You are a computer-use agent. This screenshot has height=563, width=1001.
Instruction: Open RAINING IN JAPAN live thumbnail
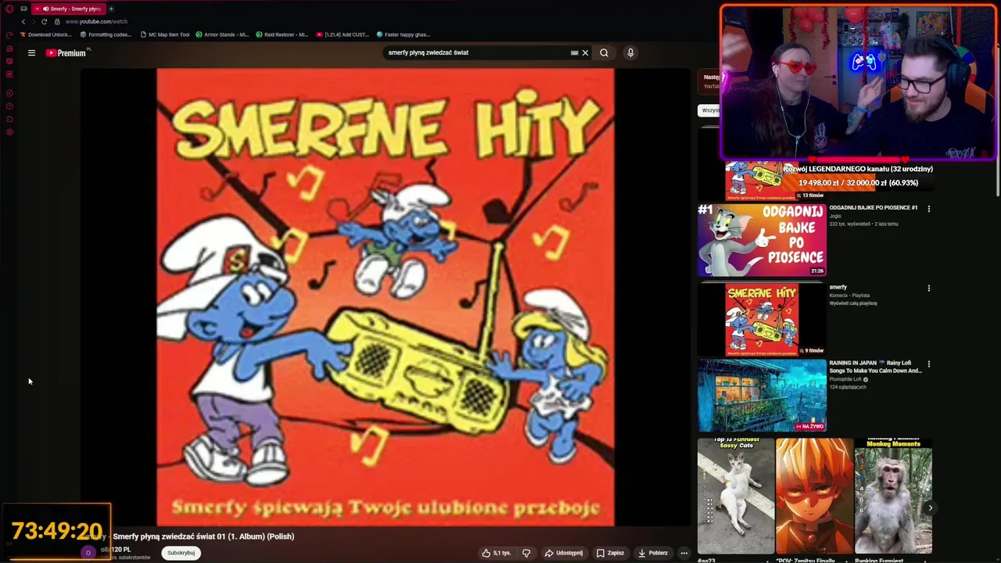coord(762,396)
